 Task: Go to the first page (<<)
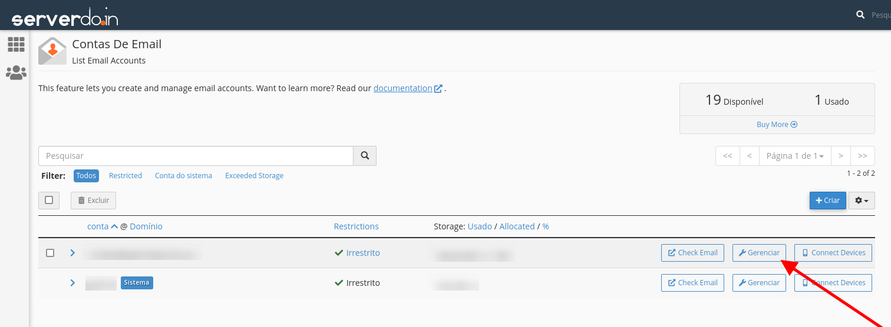pos(727,156)
